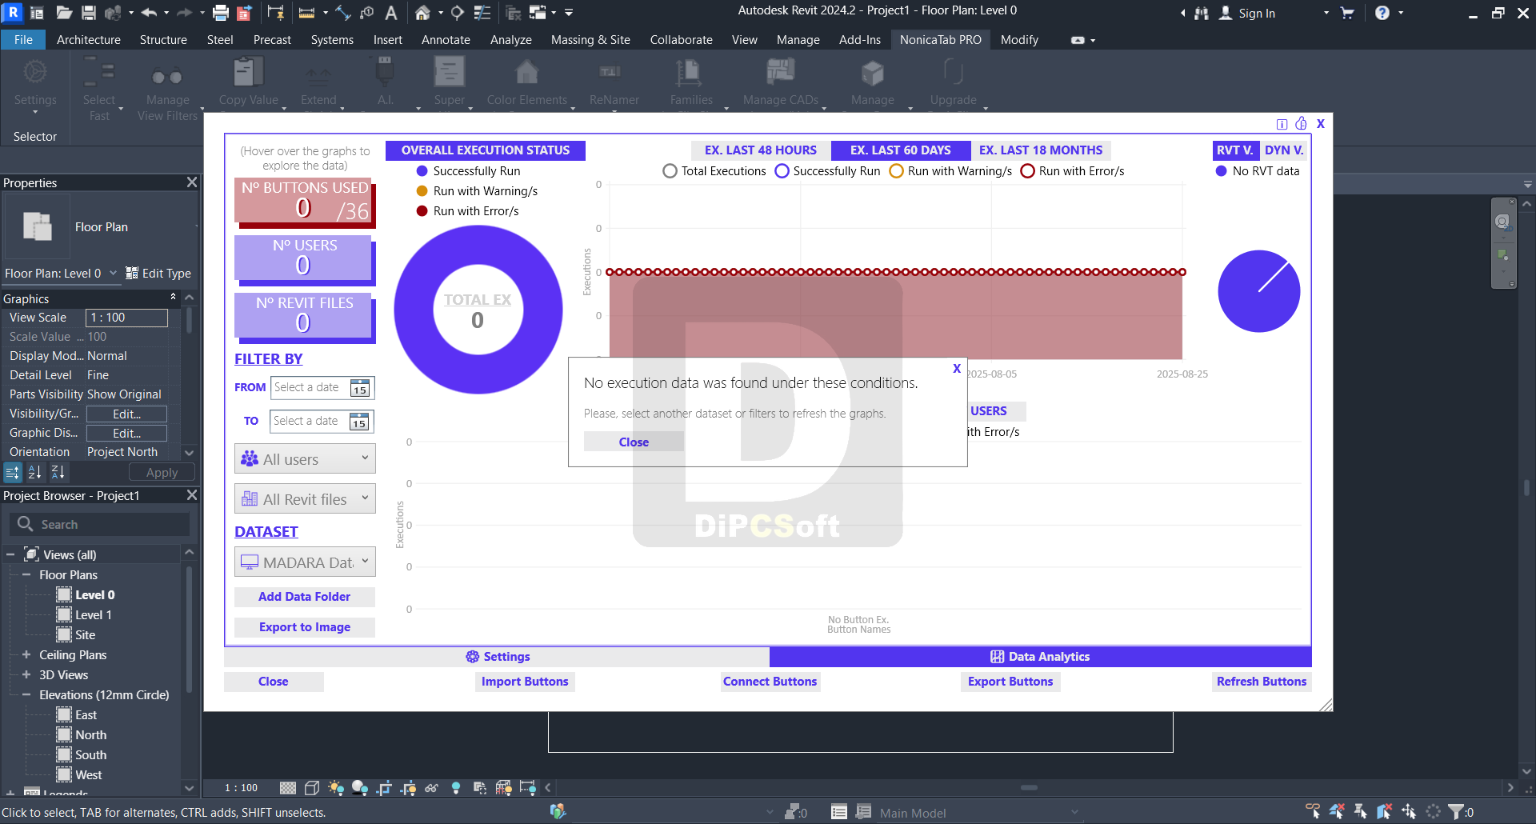Click the Help question mark icon
Screen dimensions: 1536x824
click(1382, 13)
